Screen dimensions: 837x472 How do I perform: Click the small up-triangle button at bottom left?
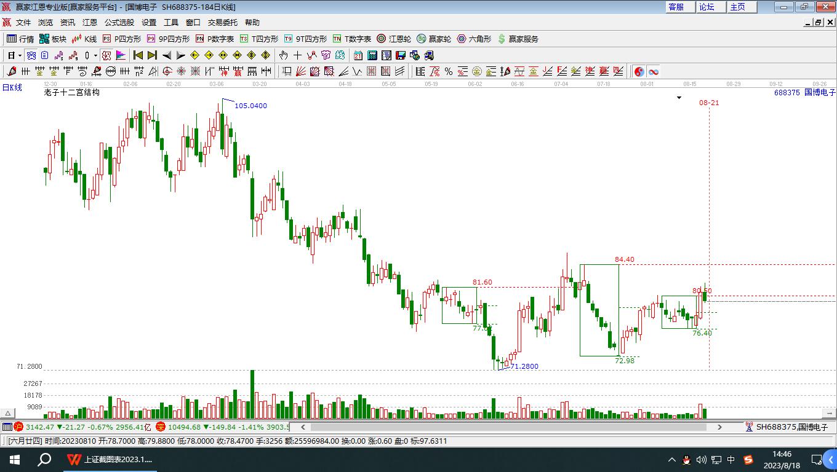pos(8,414)
